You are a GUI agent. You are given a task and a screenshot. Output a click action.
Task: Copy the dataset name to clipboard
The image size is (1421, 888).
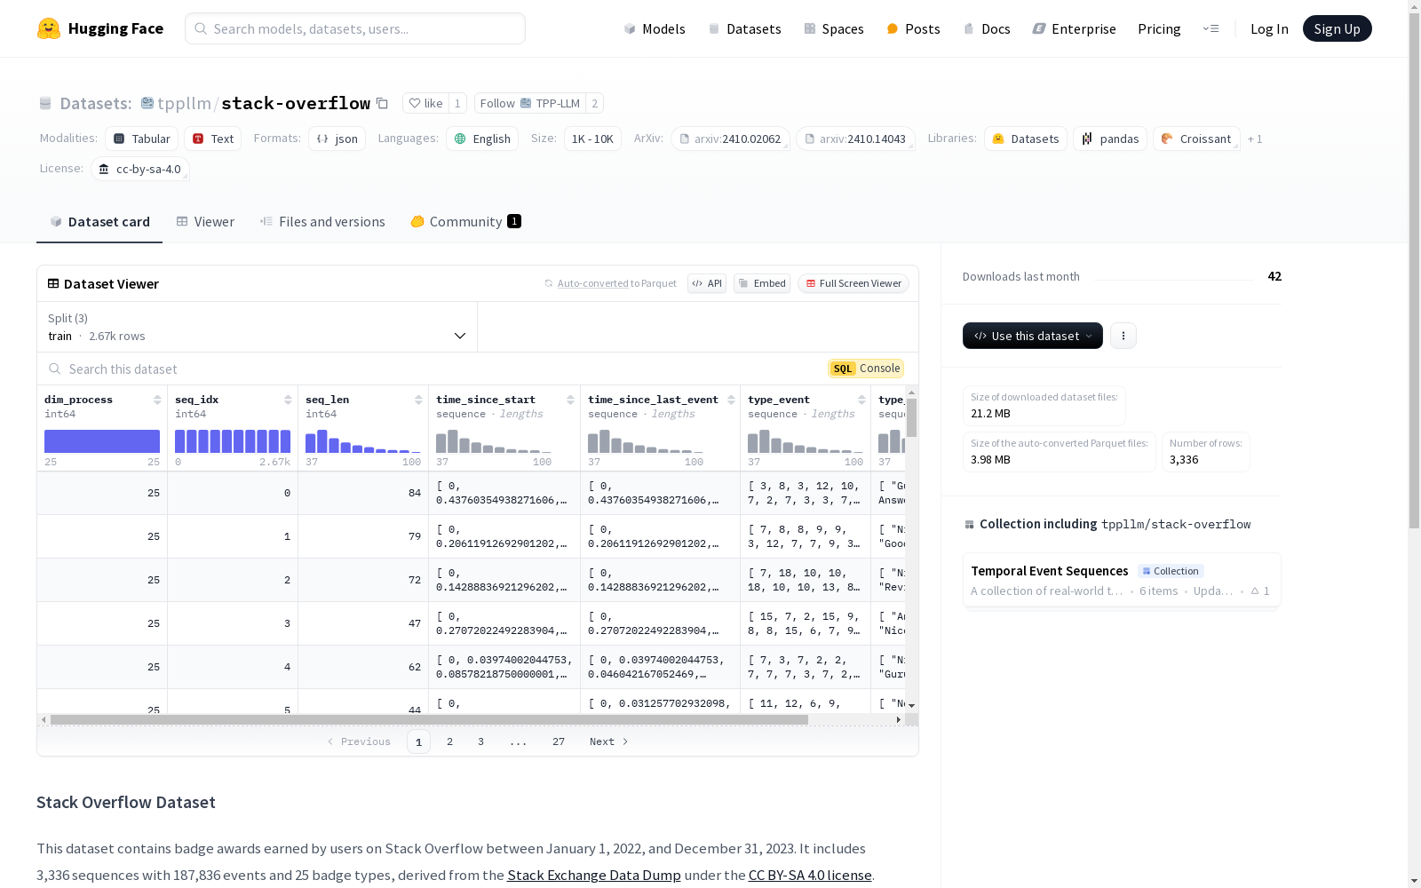coord(382,103)
